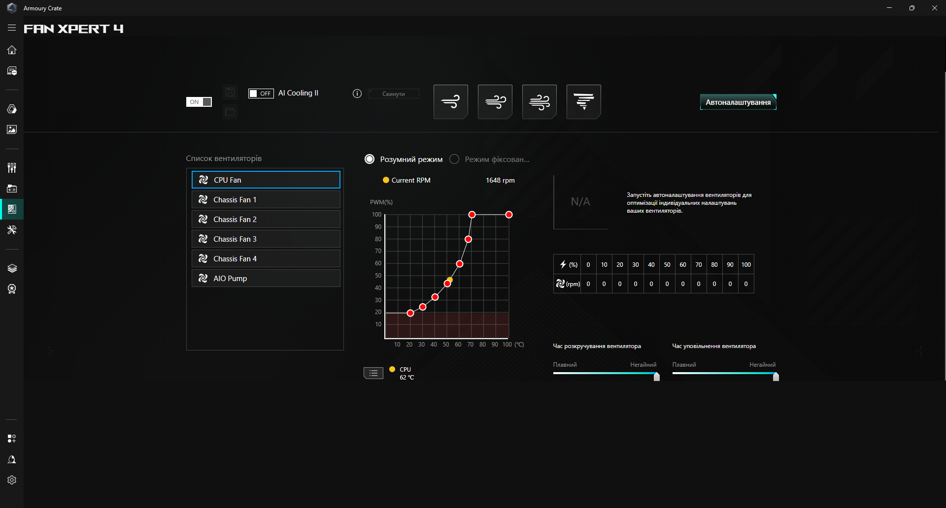946x508 pixels.
Task: Open the AI Cooling II info icon
Action: pos(357,94)
